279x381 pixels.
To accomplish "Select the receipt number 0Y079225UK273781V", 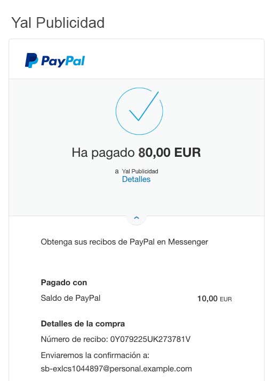I will coord(150,339).
